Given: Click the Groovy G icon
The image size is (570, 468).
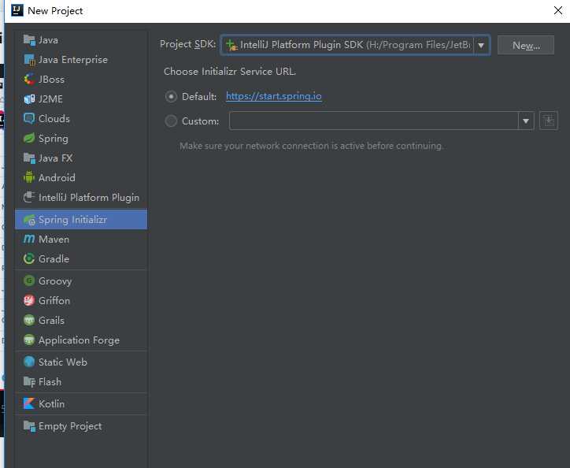Looking at the screenshot, I should coord(29,280).
